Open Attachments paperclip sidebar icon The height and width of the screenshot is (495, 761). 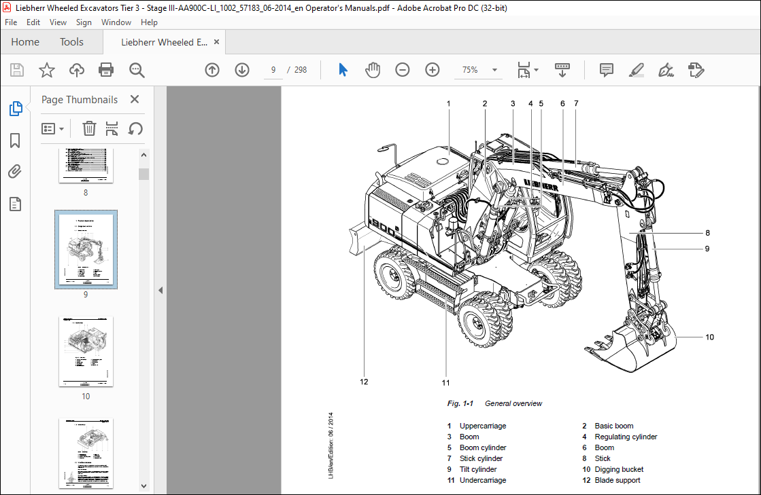(15, 172)
